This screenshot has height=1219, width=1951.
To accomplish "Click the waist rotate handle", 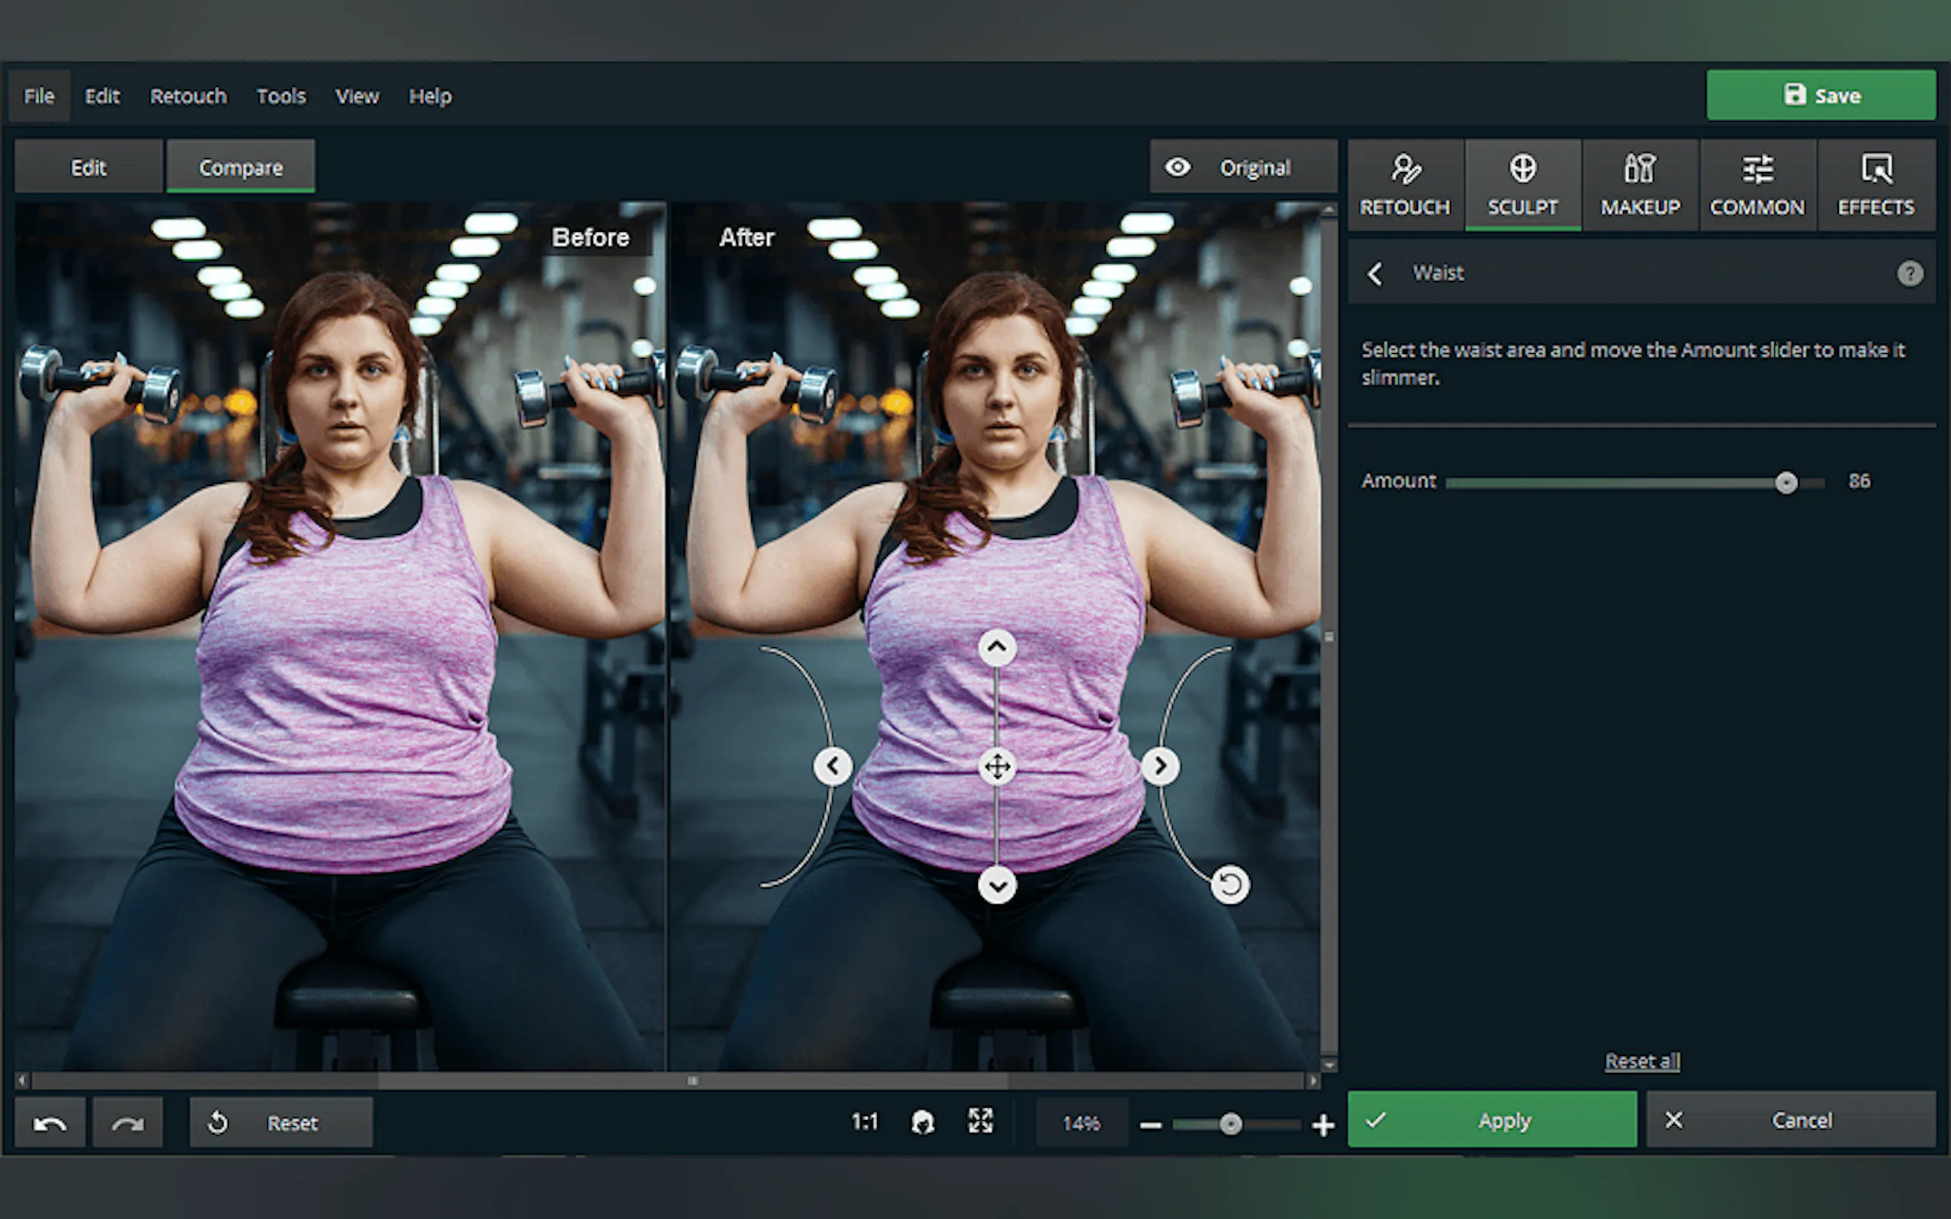I will coord(1230,884).
